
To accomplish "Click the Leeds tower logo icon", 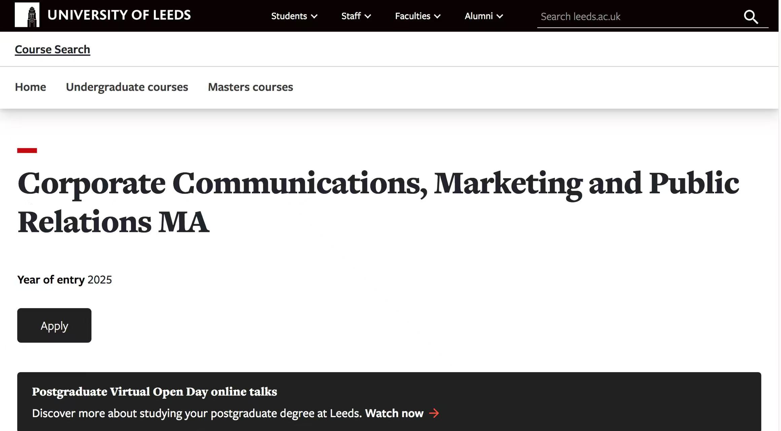I will pos(27,15).
